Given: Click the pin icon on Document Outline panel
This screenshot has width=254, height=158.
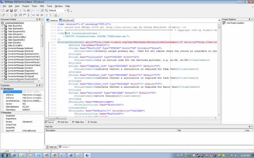Looking at the screenshot, I should pyautogui.click(x=39, y=19).
